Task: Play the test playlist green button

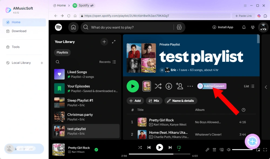Action: pos(133,86)
